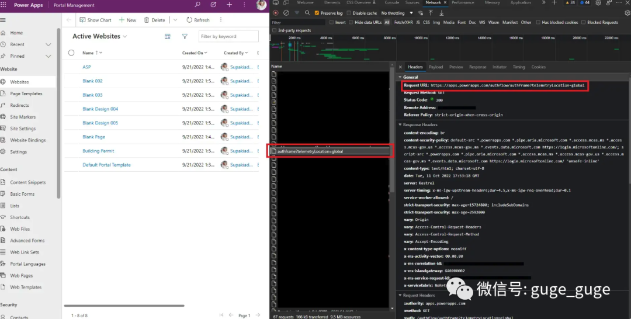The width and height of the screenshot is (631, 319).
Task: Open Network panel settings gear
Action: (x=627, y=13)
